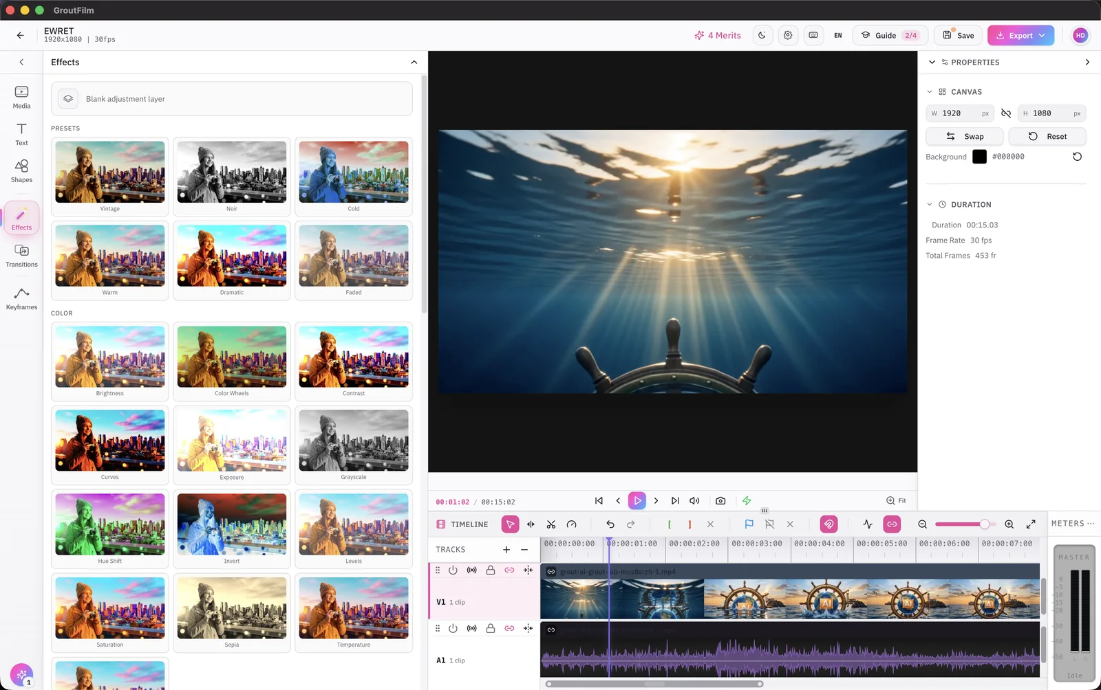This screenshot has width=1101, height=690.
Task: Select the razor cut tool in timeline
Action: [551, 524]
